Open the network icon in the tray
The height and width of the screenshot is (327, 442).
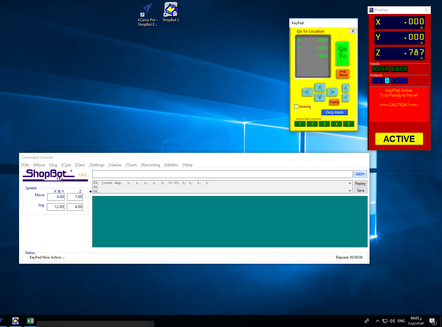(385, 321)
